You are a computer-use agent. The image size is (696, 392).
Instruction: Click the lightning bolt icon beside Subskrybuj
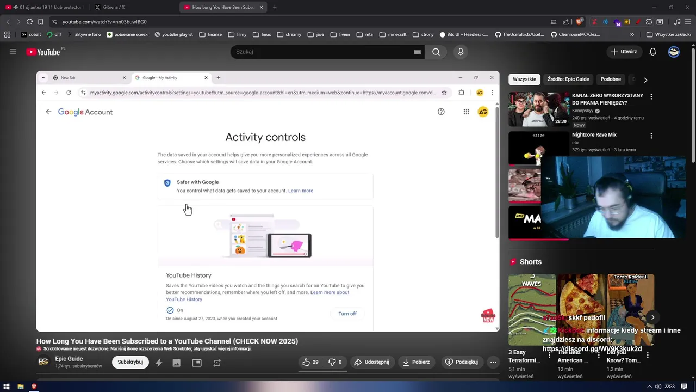click(158, 362)
